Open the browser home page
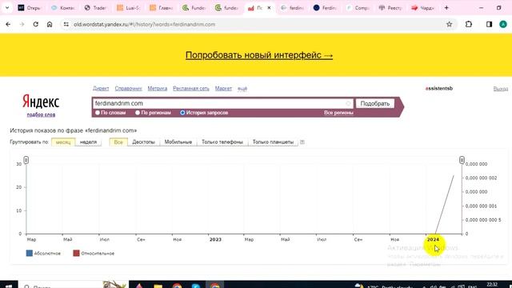 tap(50, 24)
